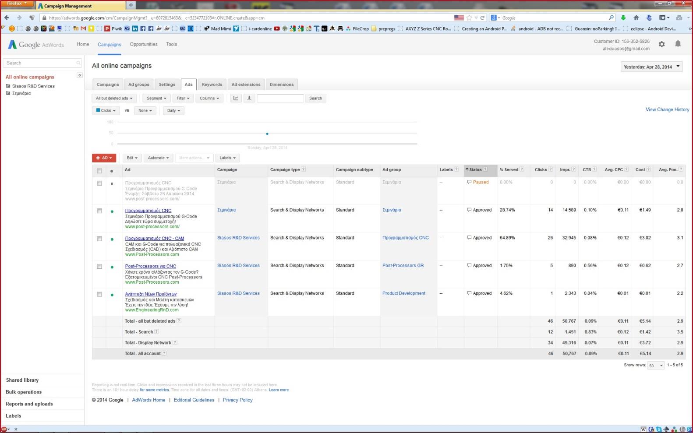Screen dimensions: 693x433
Task: Switch to the Ad groups tab
Action: [138, 84]
